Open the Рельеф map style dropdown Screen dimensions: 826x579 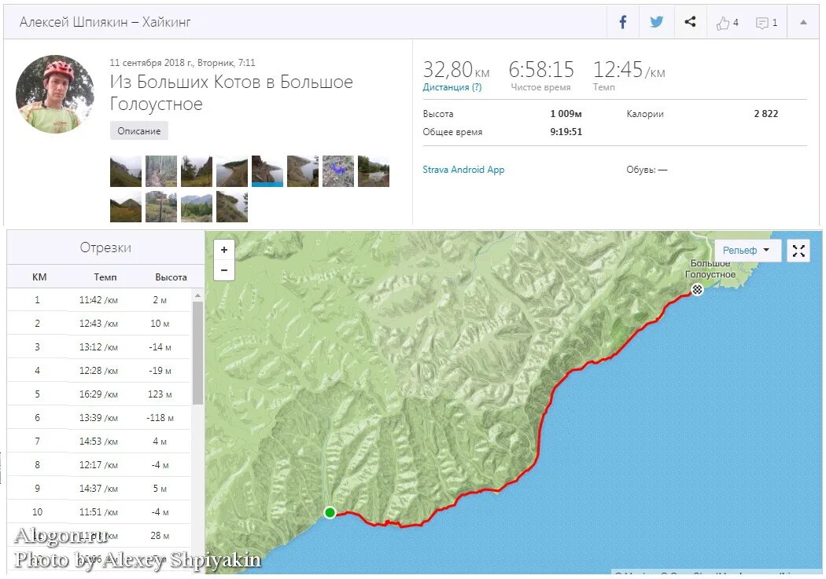pyautogui.click(x=747, y=251)
